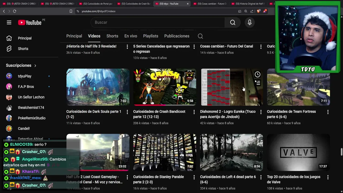Switch to Curiosidades de Portal browser tab
The image size is (343, 193).
coord(96,4)
